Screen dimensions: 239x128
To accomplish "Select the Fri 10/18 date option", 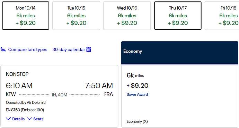I will click(x=222, y=16).
